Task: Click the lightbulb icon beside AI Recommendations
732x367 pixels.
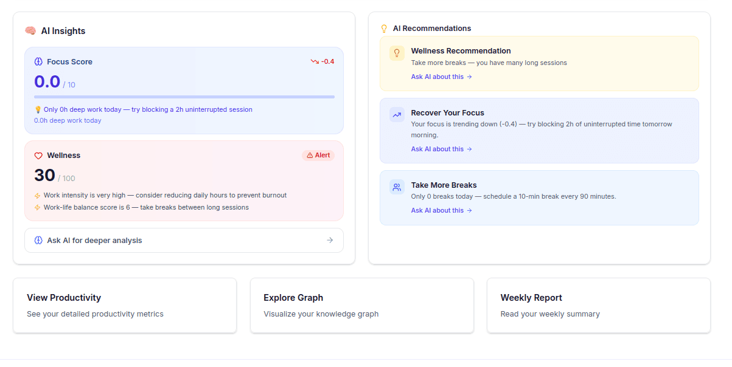Action: pos(384,28)
